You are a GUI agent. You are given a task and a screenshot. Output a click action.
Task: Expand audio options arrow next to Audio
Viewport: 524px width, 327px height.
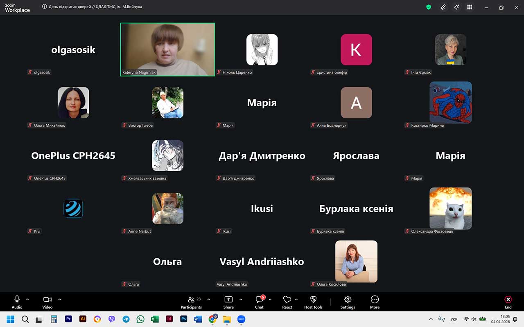(x=27, y=299)
